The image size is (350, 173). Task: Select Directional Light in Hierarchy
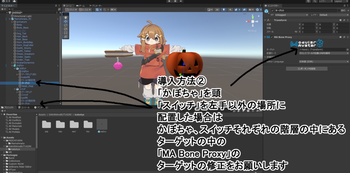point(23,16)
